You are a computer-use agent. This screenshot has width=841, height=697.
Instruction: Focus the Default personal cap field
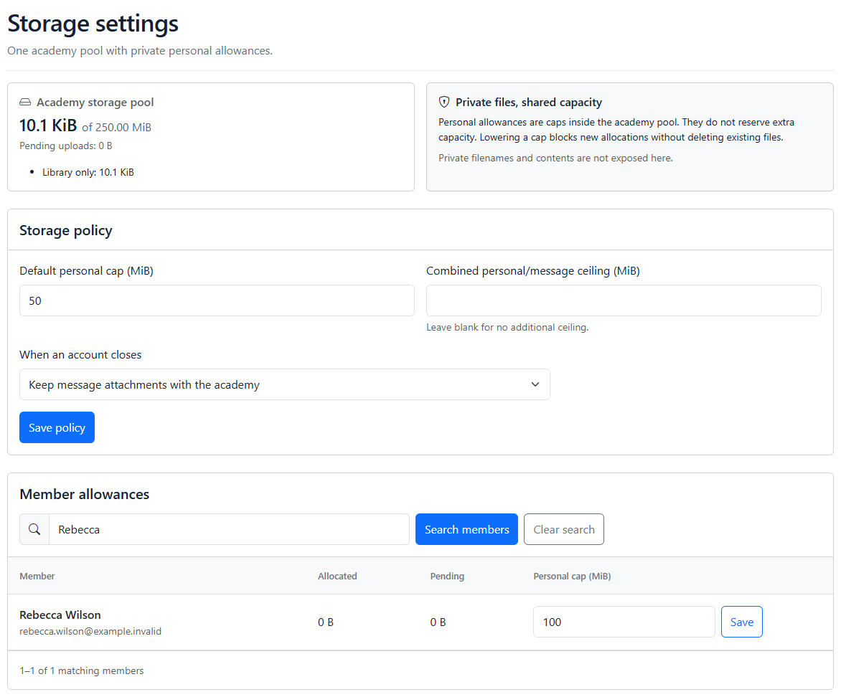click(x=217, y=300)
